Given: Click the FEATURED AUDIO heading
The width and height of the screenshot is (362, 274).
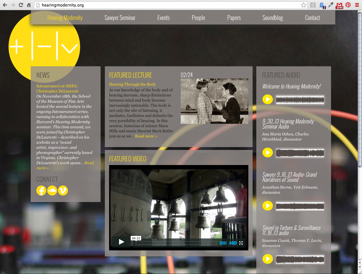Looking at the screenshot, I should (281, 75).
